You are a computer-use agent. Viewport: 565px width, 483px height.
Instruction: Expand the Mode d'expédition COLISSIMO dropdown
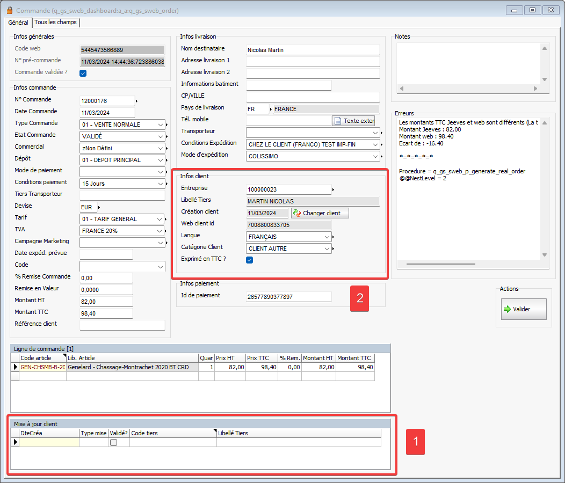tap(375, 156)
